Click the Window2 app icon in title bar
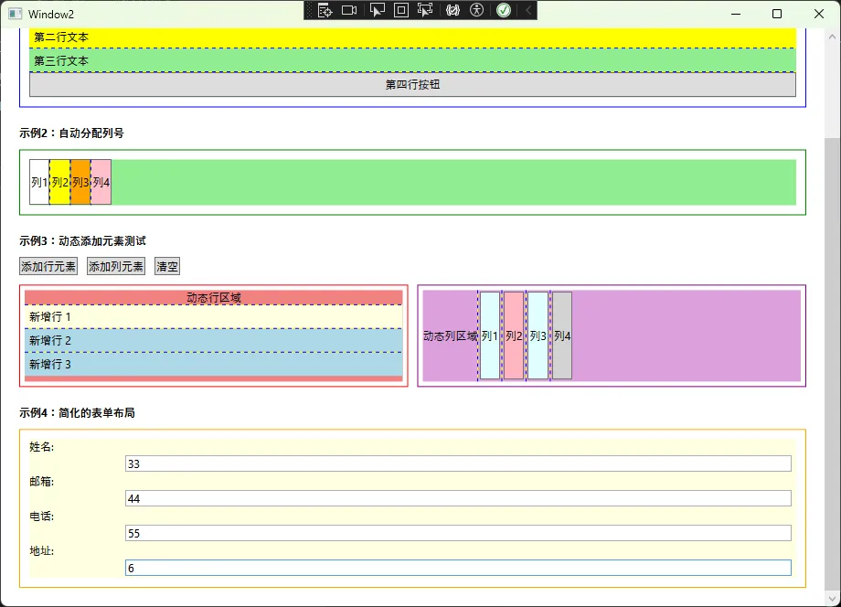This screenshot has width=841, height=607. pos(15,14)
